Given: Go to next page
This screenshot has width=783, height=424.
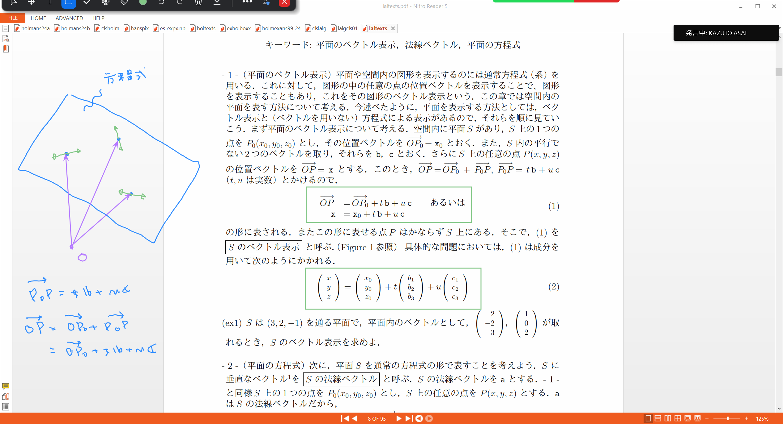Looking at the screenshot, I should (x=398, y=418).
